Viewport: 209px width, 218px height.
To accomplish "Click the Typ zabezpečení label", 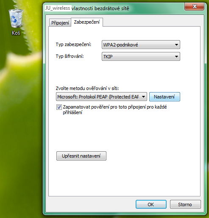I will click(x=74, y=44).
